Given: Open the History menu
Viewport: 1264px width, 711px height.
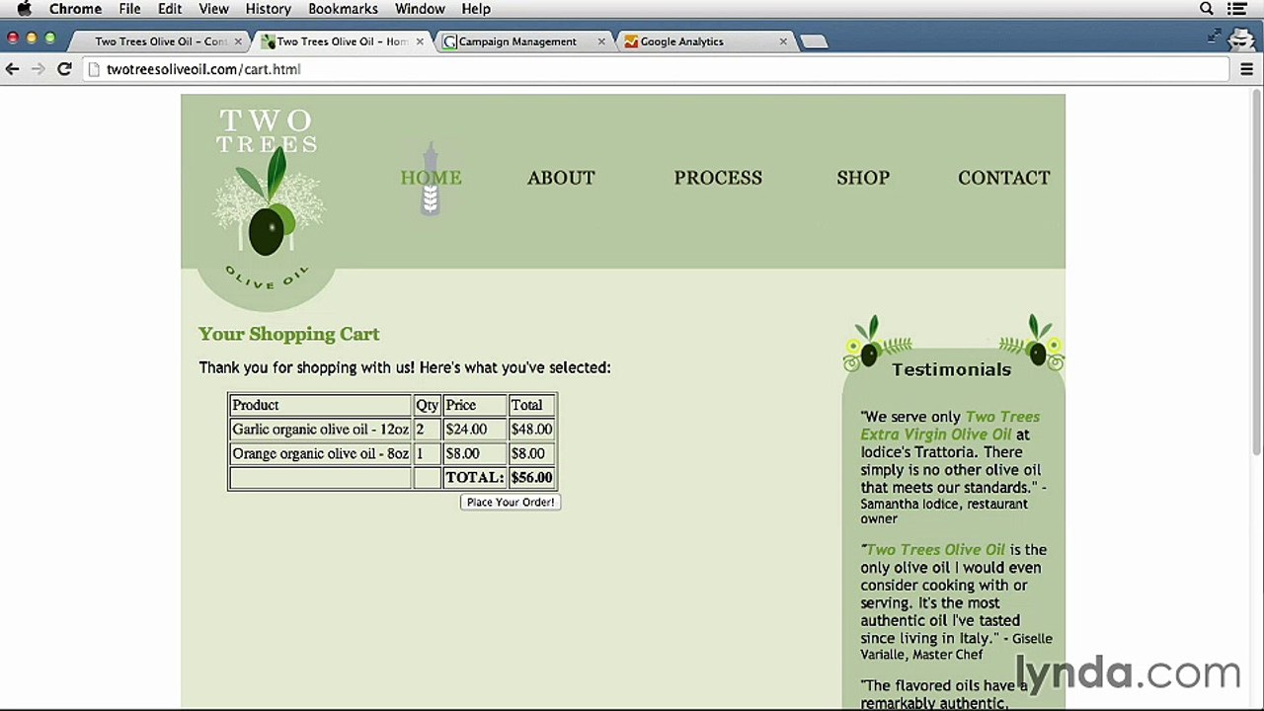Looking at the screenshot, I should tap(268, 9).
